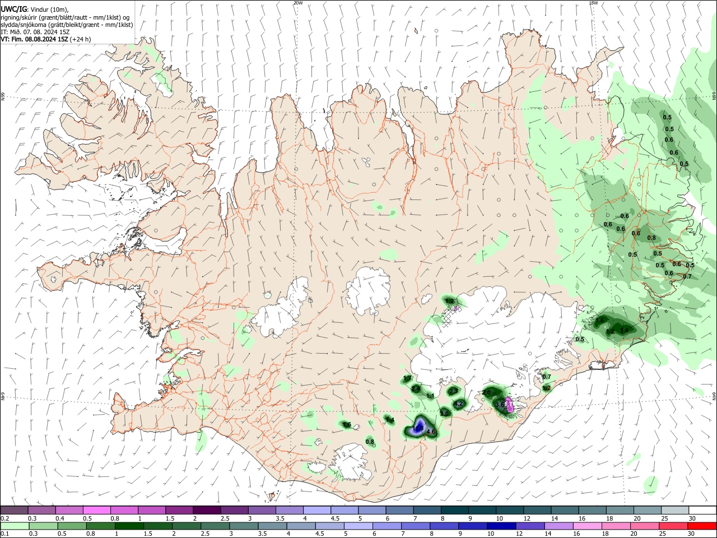The width and height of the screenshot is (717, 538).
Task: Click the 'rigning/skúrir' description line
Action: click(65, 17)
